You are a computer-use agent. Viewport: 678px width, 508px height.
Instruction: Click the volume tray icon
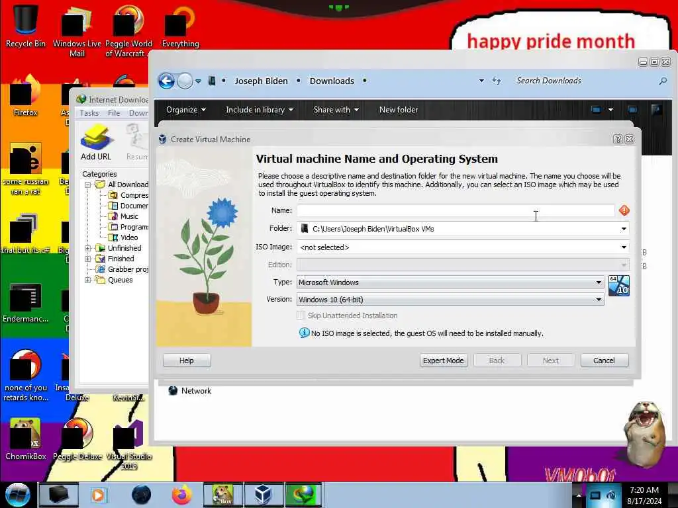tap(611, 495)
